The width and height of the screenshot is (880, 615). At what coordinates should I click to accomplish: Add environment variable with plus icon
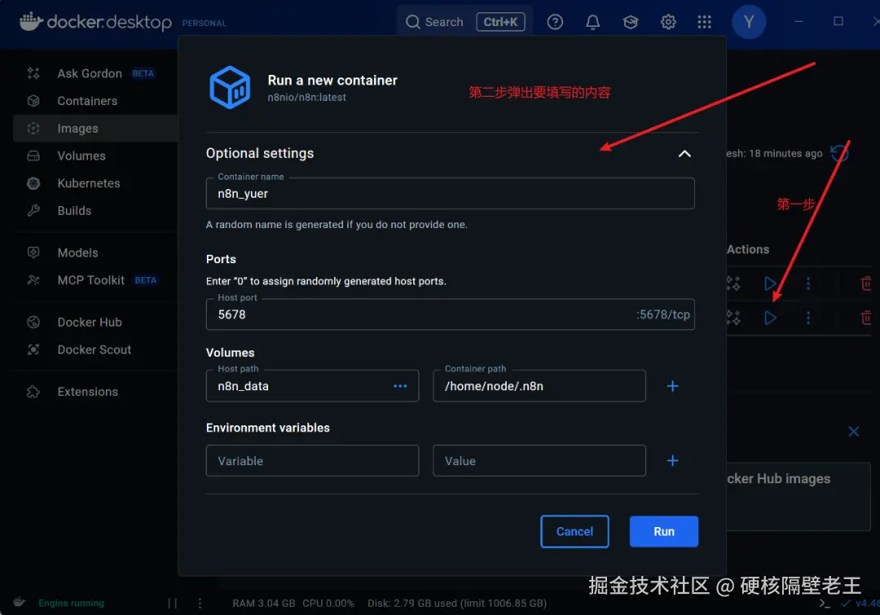[x=672, y=461]
